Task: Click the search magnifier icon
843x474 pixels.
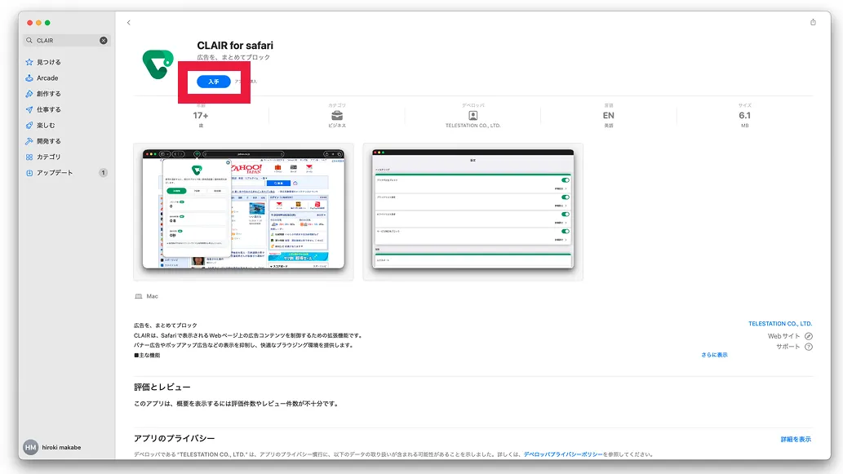Action: [x=29, y=40]
